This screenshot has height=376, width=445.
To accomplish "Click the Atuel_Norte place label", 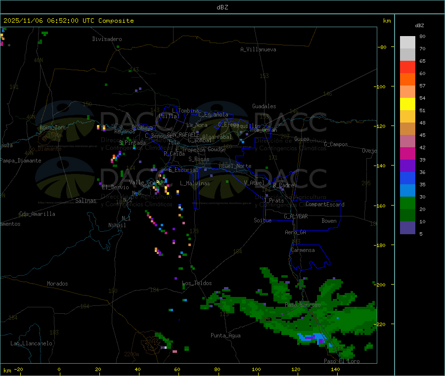I will click(235, 166).
